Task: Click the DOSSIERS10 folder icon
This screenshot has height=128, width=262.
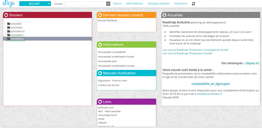Action: (x=9, y=31)
